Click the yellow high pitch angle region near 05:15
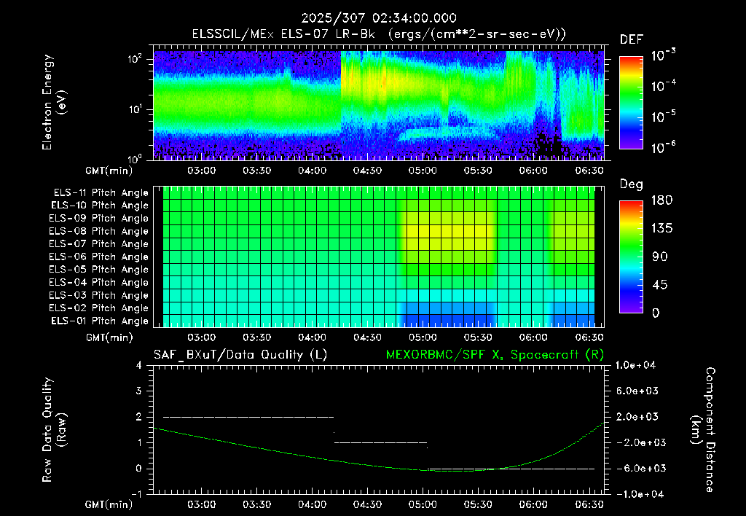The width and height of the screenshot is (746, 516). coord(449,232)
